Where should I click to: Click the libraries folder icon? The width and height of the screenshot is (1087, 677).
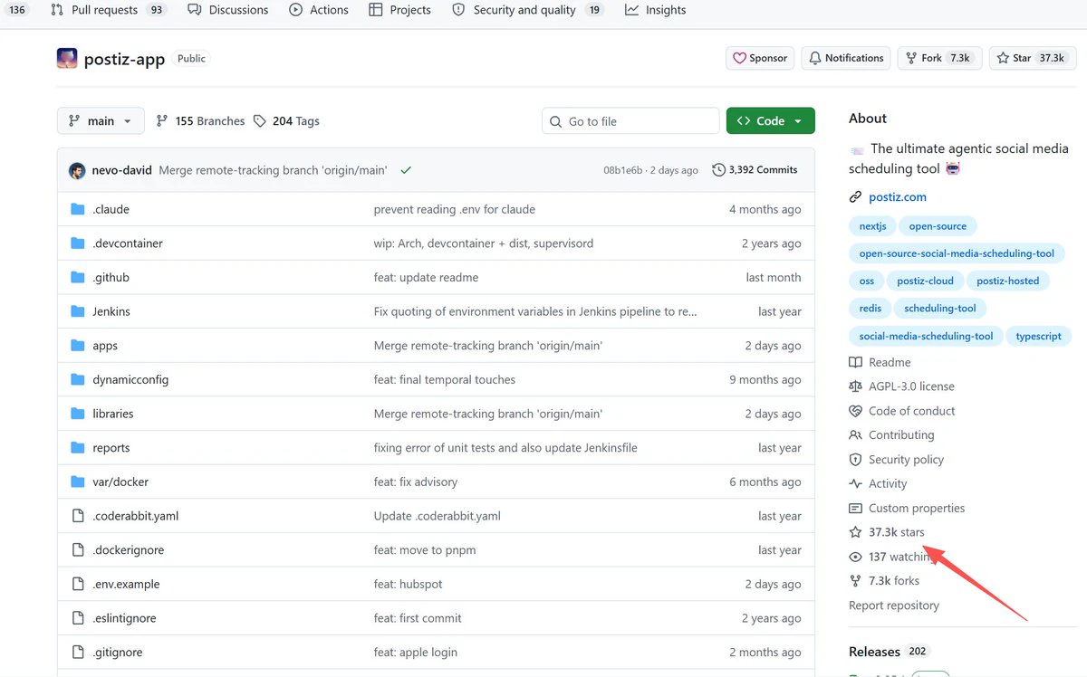[77, 414]
